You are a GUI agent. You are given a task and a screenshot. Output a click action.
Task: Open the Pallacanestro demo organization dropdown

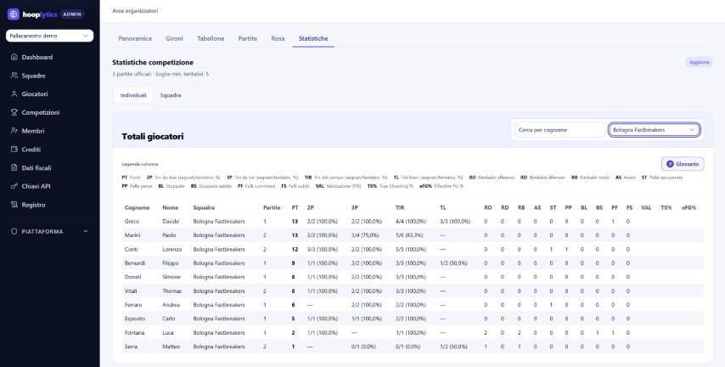49,36
